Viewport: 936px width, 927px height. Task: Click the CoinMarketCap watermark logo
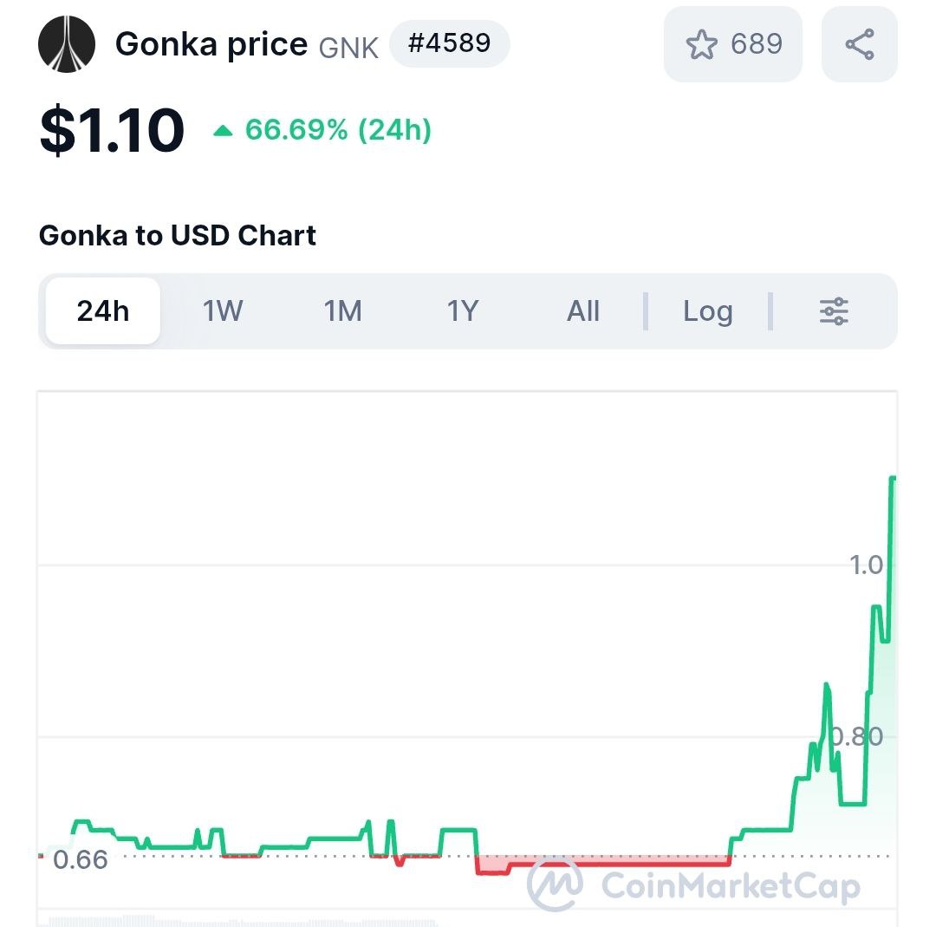click(555, 885)
